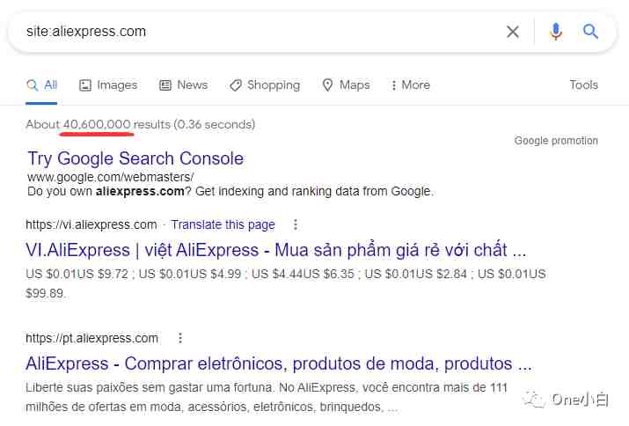This screenshot has width=629, height=426.
Task: Click the Shopping tab tag icon
Action: coord(236,85)
